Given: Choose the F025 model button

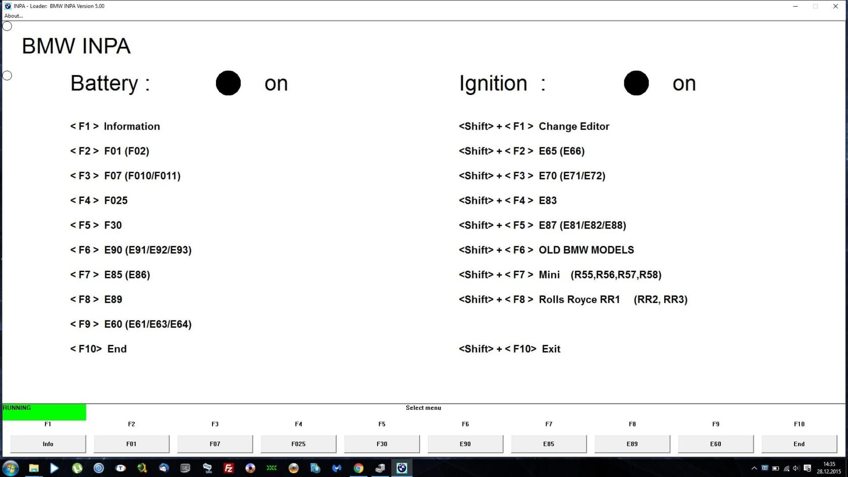Looking at the screenshot, I should click(x=298, y=444).
